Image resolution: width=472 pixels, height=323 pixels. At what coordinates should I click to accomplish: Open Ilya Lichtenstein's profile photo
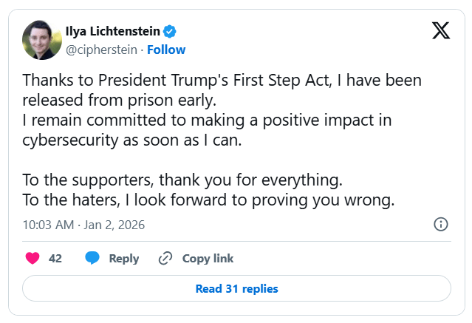coord(42,40)
